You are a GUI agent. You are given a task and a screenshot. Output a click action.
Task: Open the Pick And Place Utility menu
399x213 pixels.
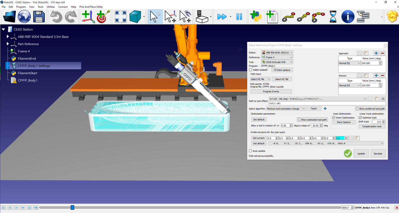pyautogui.click(x=91, y=7)
